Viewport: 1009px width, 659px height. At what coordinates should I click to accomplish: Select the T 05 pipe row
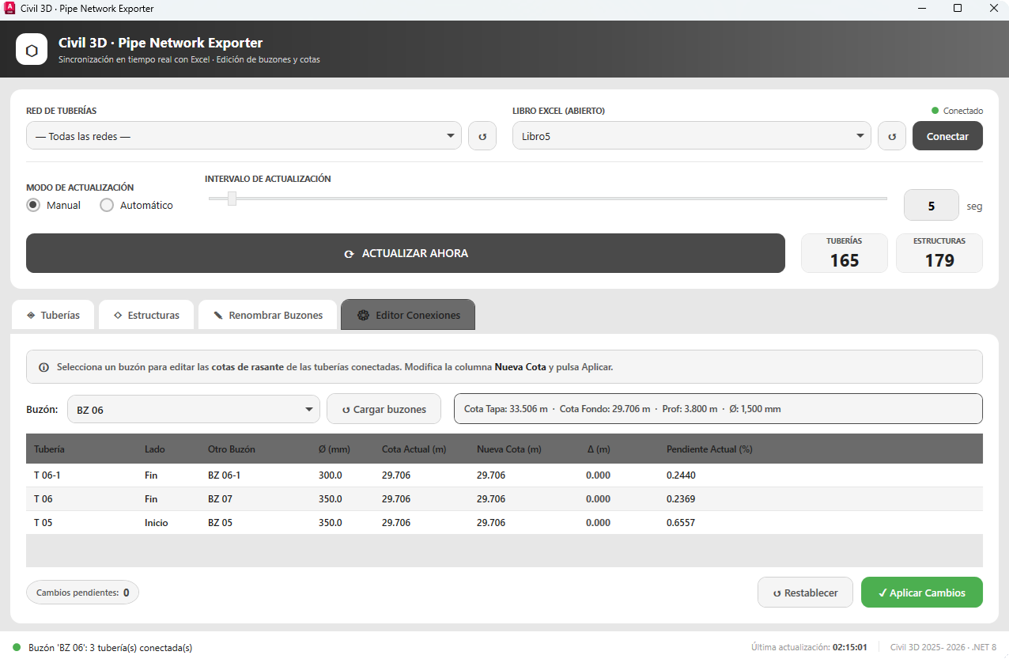pos(504,523)
